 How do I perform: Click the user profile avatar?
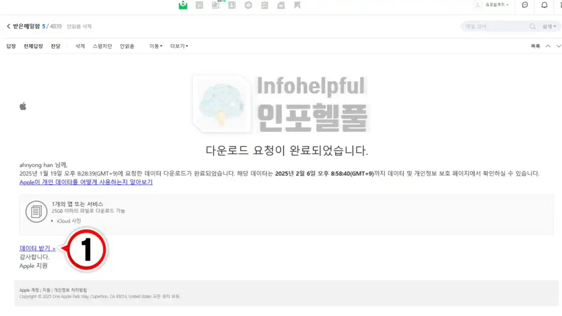point(477,4)
